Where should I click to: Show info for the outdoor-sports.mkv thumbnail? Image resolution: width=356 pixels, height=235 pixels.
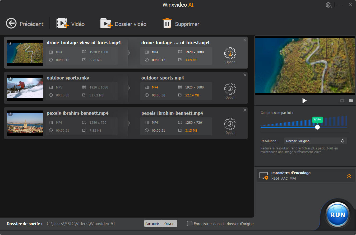click(10, 79)
